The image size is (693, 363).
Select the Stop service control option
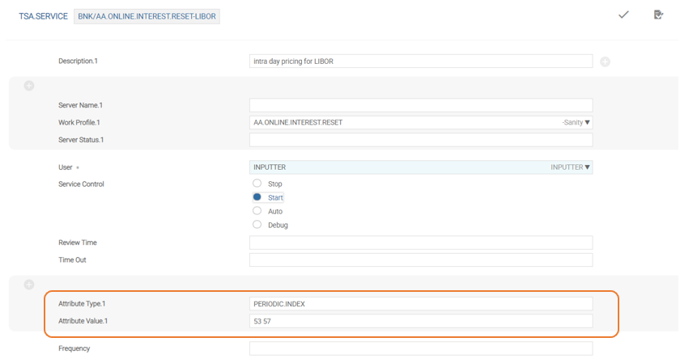click(x=257, y=184)
